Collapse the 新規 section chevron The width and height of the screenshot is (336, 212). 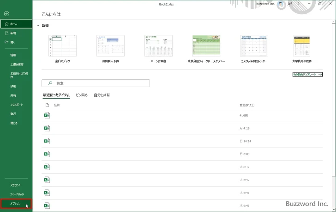pos(37,26)
